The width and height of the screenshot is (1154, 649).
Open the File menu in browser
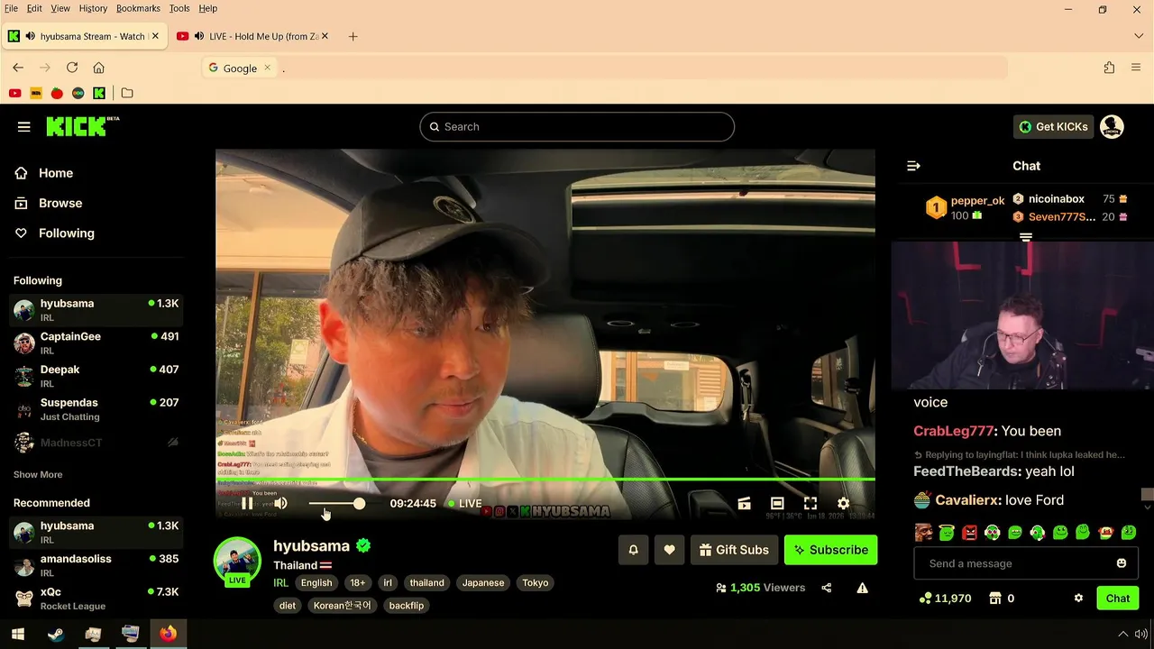click(x=11, y=8)
